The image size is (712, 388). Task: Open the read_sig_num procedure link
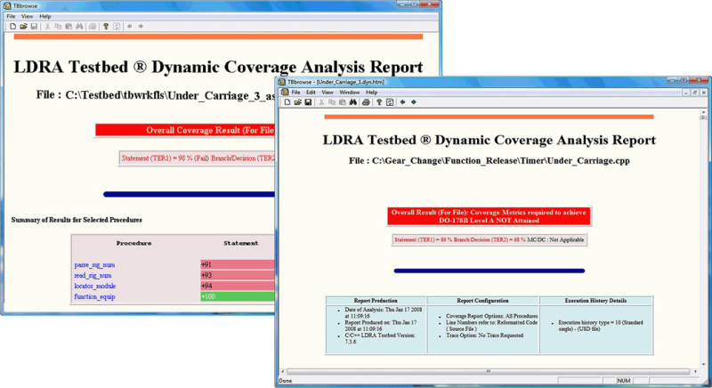click(x=93, y=276)
